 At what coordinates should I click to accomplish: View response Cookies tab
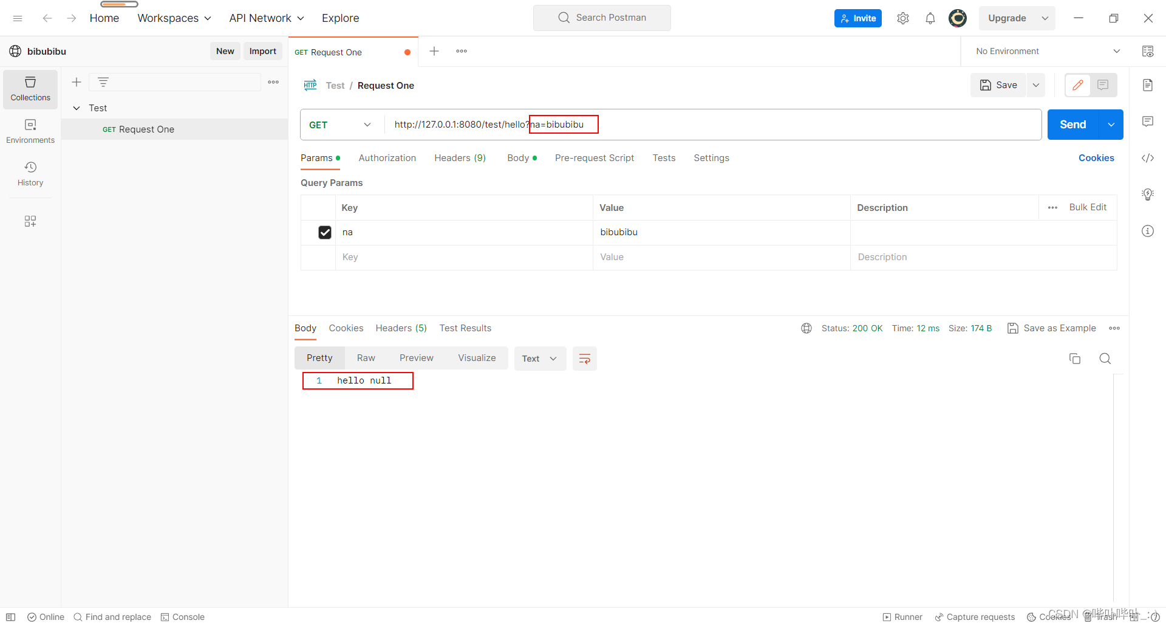(x=346, y=328)
